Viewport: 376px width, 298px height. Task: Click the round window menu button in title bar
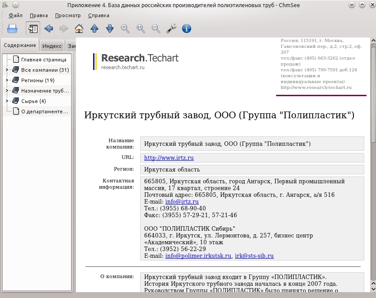[15, 5]
